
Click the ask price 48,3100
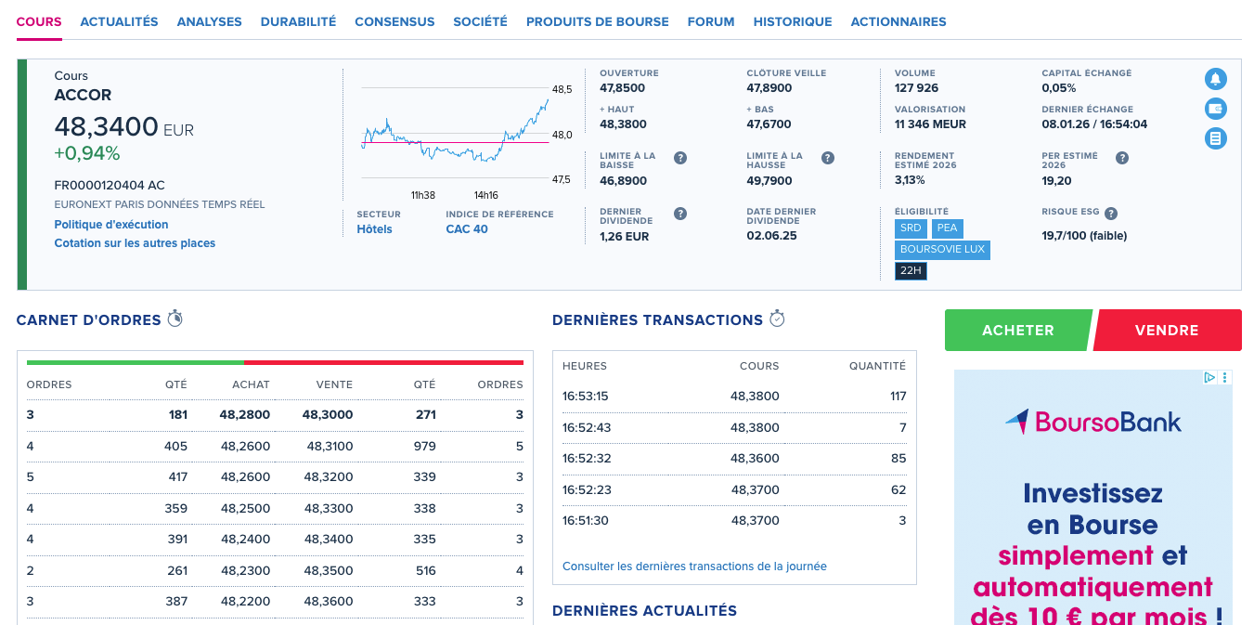(329, 446)
